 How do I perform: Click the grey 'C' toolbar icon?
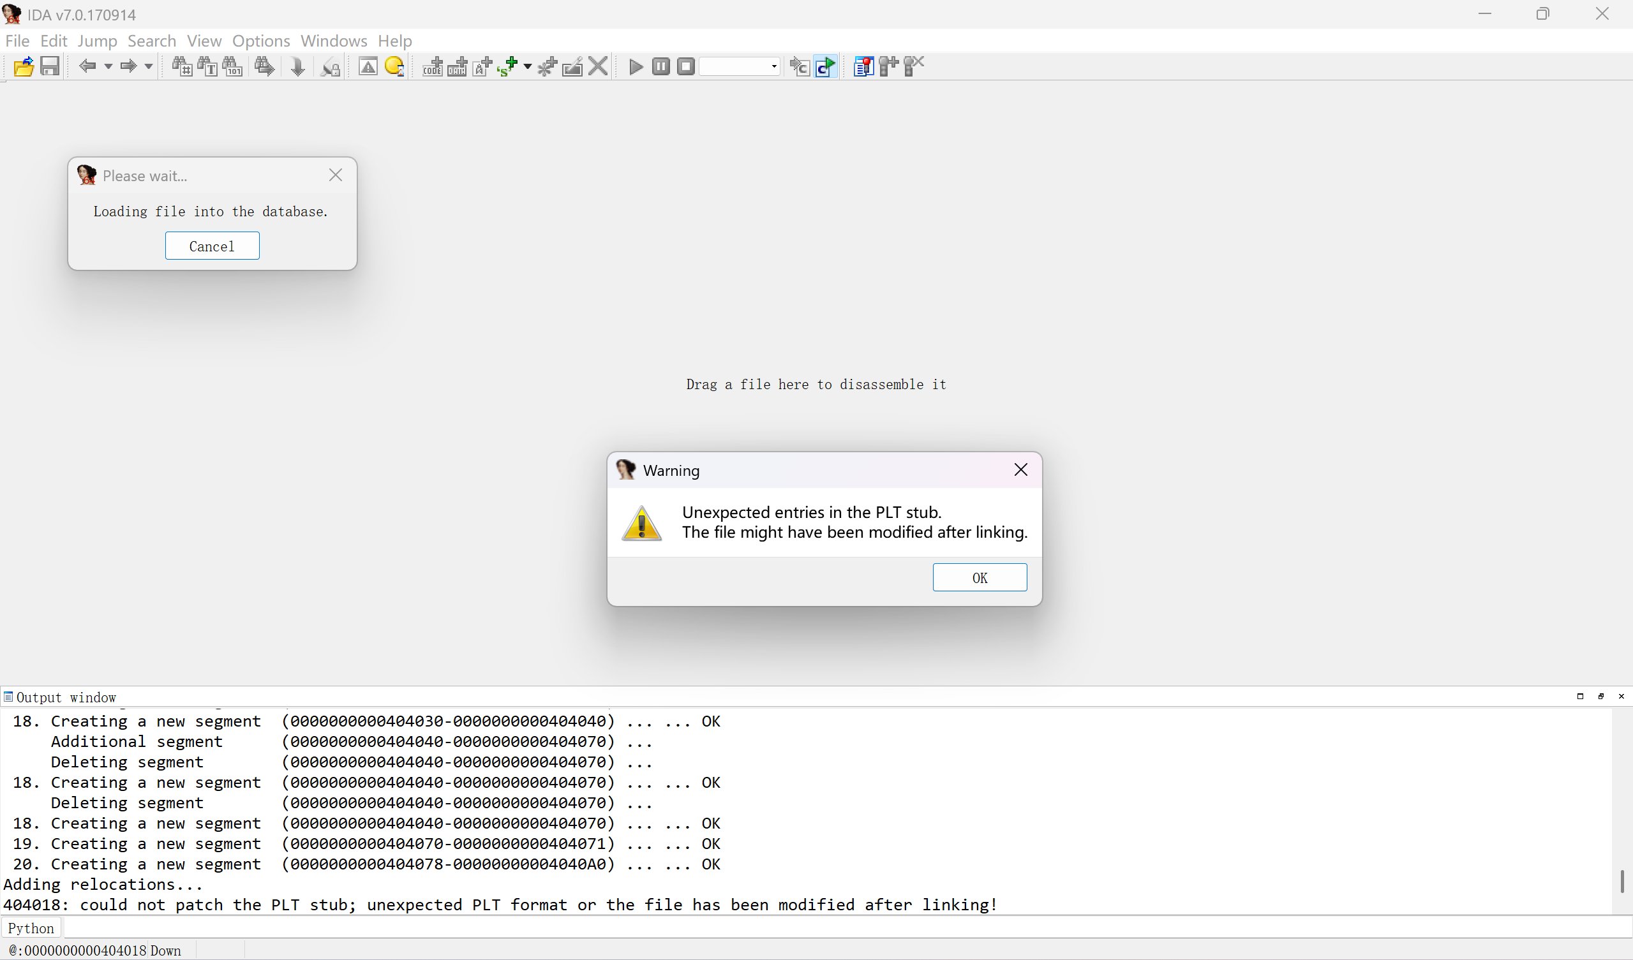pyautogui.click(x=800, y=66)
